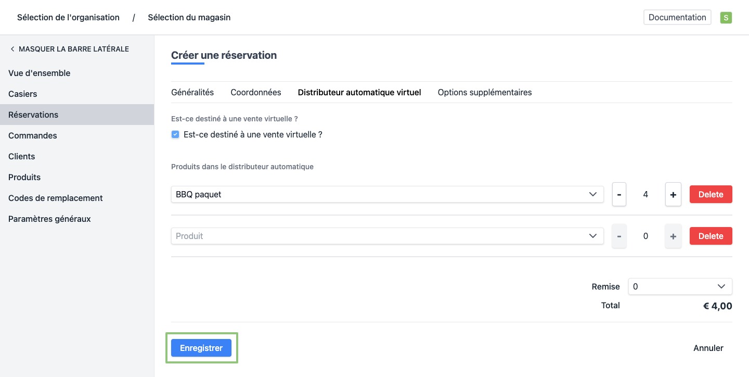Expand the empty Produit dropdown

pyautogui.click(x=387, y=236)
